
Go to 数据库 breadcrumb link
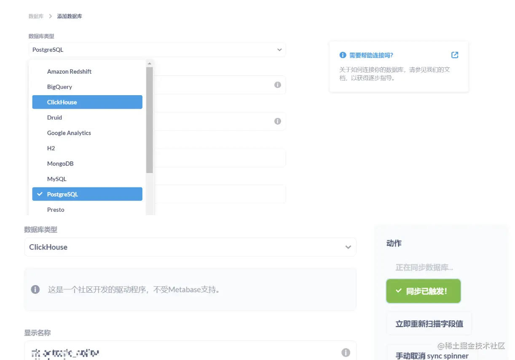coord(36,16)
